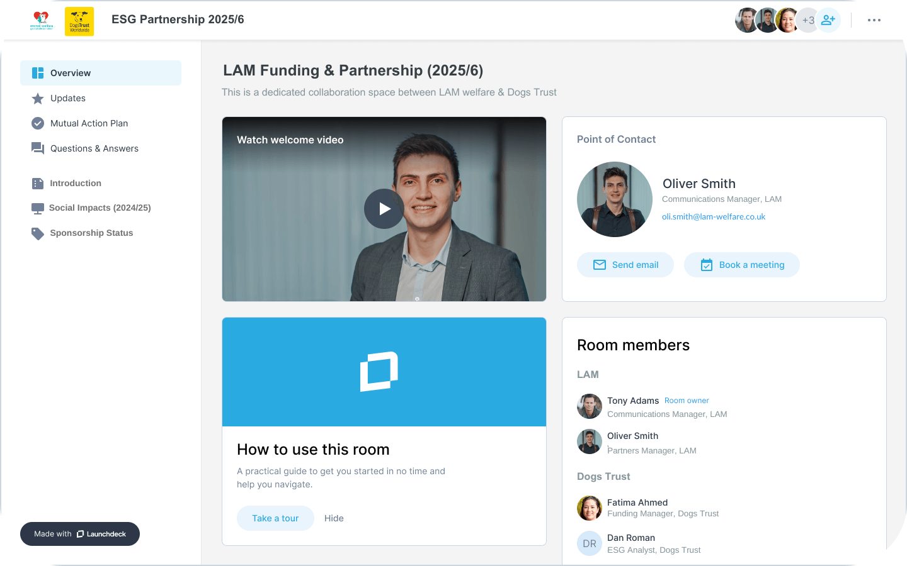Open the Overview sidebar item
The width and height of the screenshot is (907, 566).
coord(101,73)
